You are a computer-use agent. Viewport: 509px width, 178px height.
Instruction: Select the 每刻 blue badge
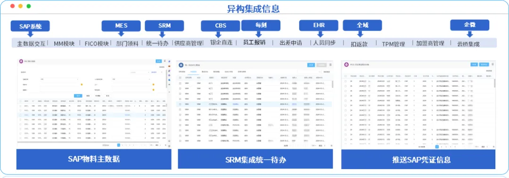click(x=261, y=25)
